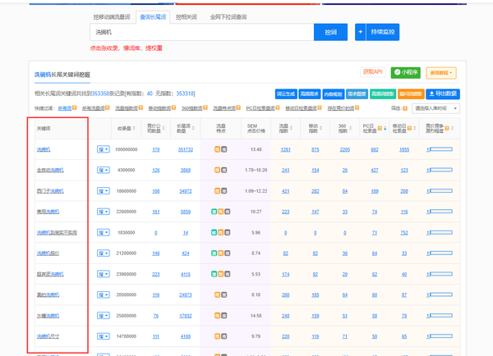Viewport: 493px width, 356px height.
Task: Click the indexed count 40 link
Action: [150, 94]
